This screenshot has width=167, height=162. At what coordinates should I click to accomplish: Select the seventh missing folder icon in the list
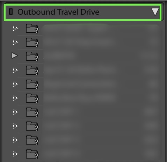[x=32, y=112]
